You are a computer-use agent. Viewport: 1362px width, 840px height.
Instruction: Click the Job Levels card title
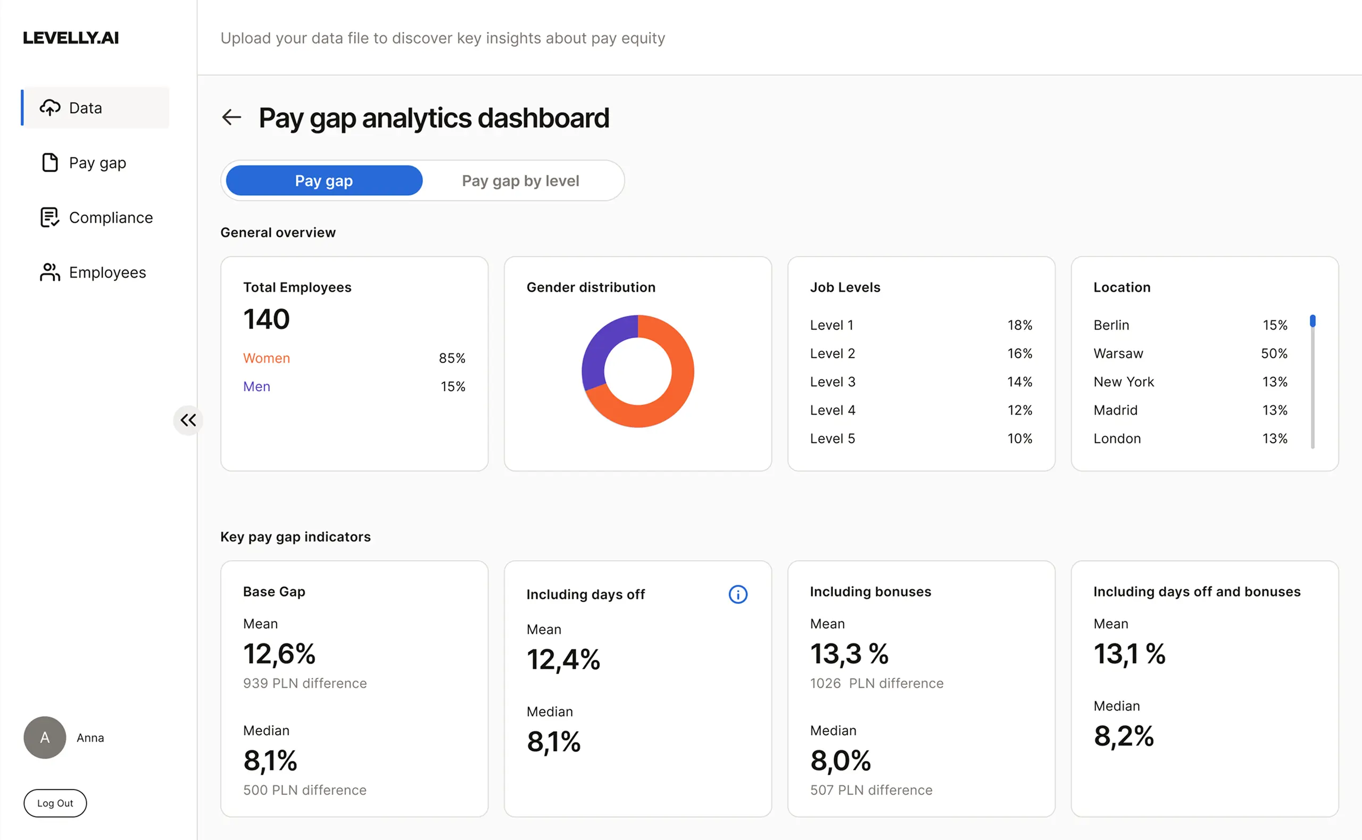coord(845,287)
